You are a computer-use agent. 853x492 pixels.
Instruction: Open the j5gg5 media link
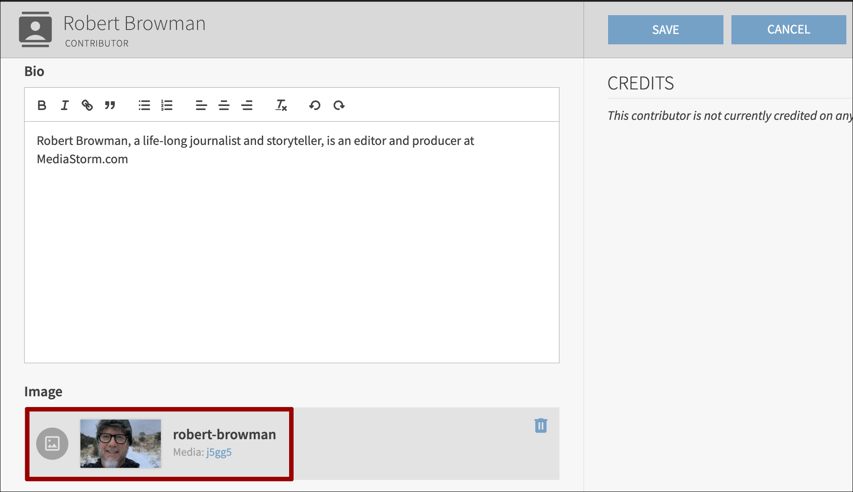click(x=219, y=452)
